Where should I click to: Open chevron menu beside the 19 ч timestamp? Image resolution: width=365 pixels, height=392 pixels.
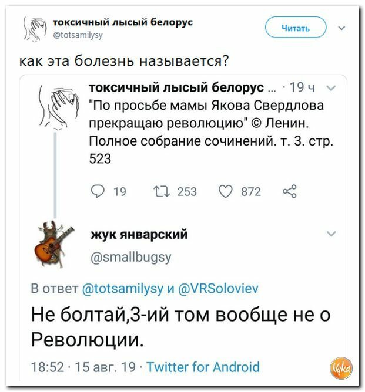331,87
